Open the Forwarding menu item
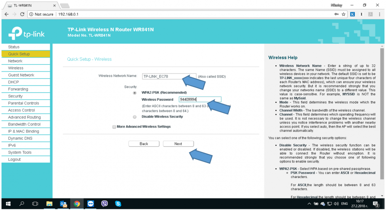The width and height of the screenshot is (386, 210). click(26, 89)
